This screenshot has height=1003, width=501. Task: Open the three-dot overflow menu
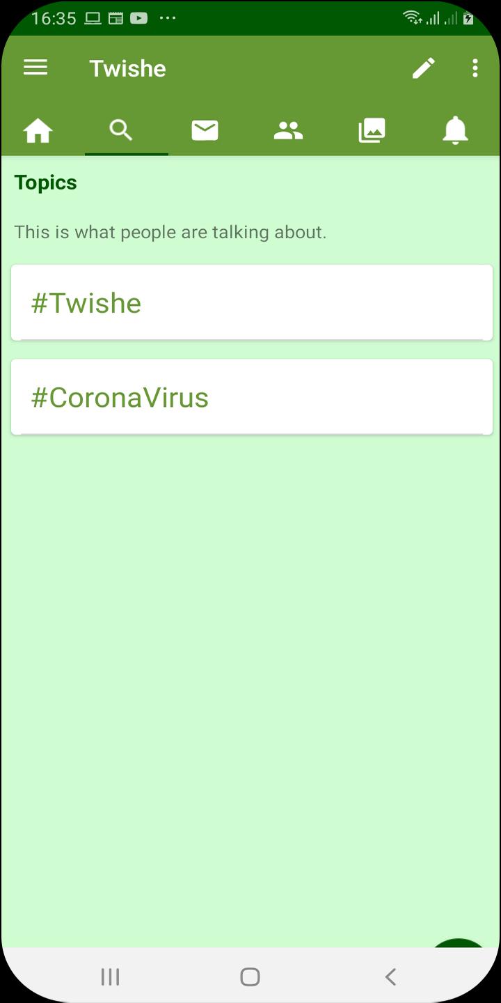tap(475, 68)
